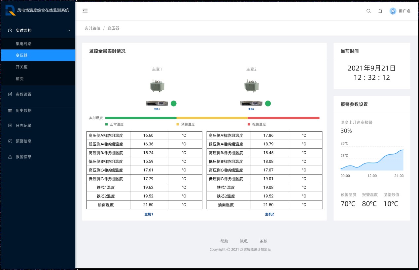Screen dimensions: 419x270
Task: Select 开关柜 submenu item
Action: (21, 67)
